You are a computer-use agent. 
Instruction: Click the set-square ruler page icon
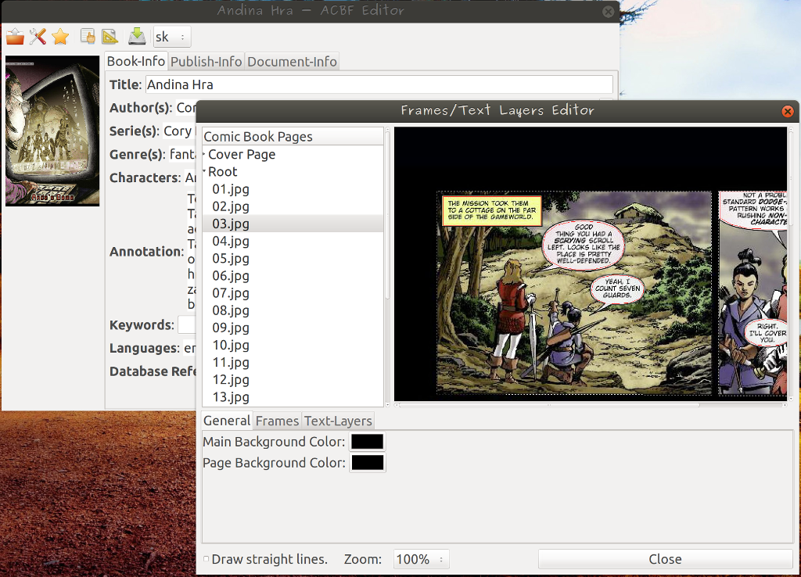click(110, 37)
